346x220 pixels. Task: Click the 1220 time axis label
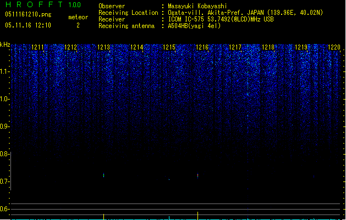(x=334, y=47)
